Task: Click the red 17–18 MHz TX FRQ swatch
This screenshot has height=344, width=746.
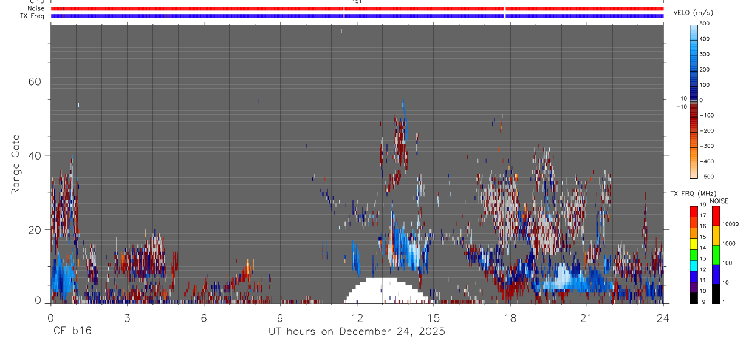Action: point(693,211)
